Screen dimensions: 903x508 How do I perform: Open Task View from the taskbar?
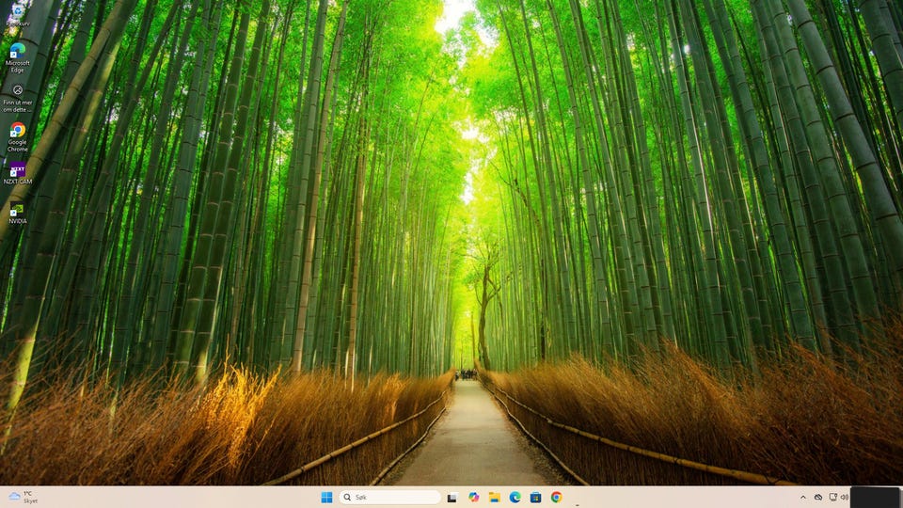pos(452,497)
